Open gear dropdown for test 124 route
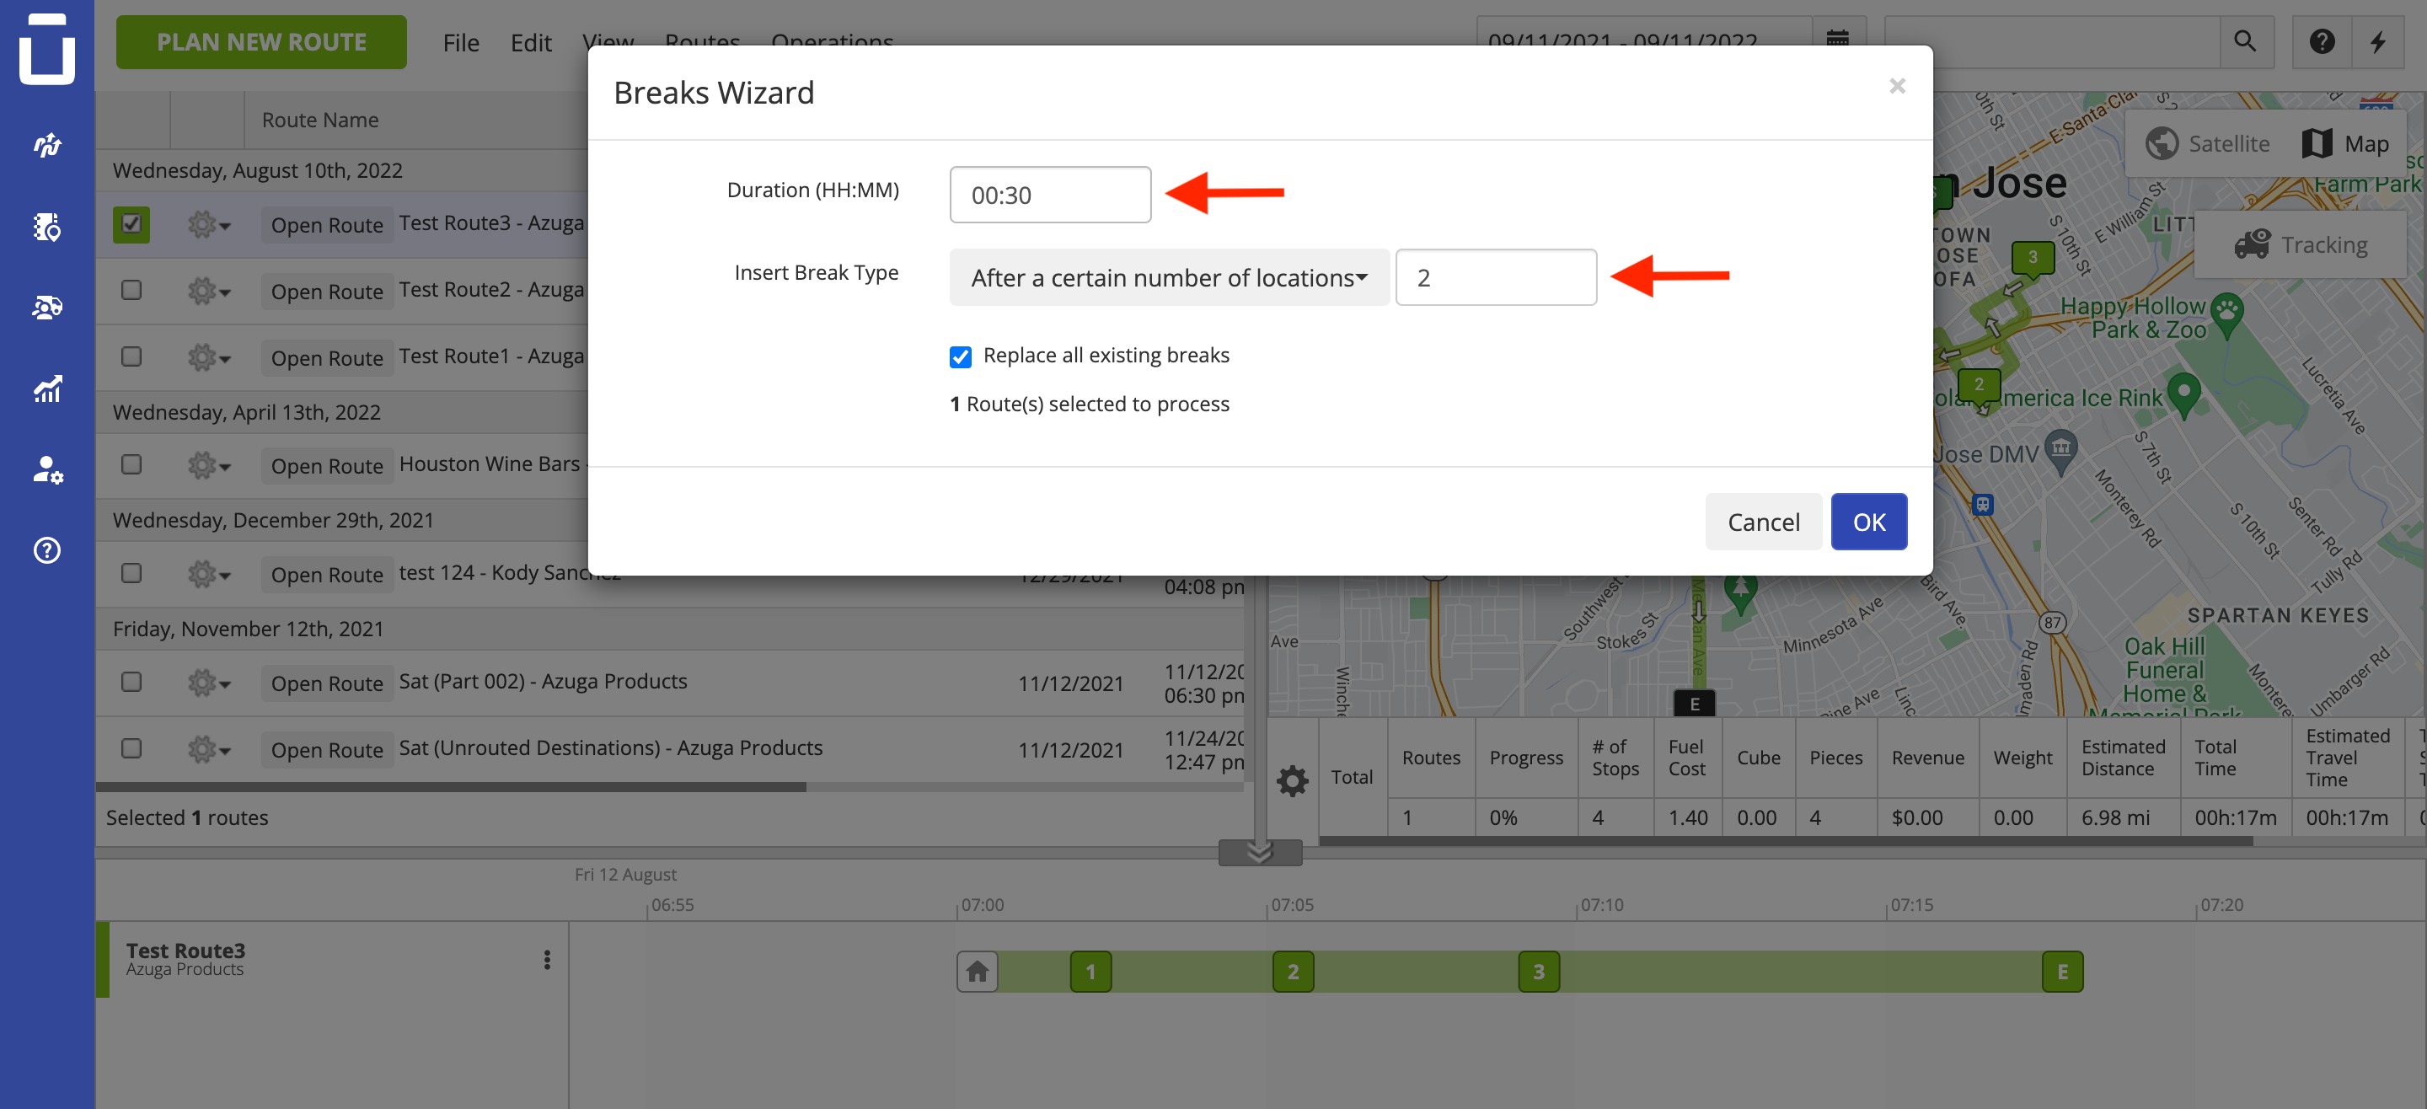The height and width of the screenshot is (1109, 2427). 208,574
